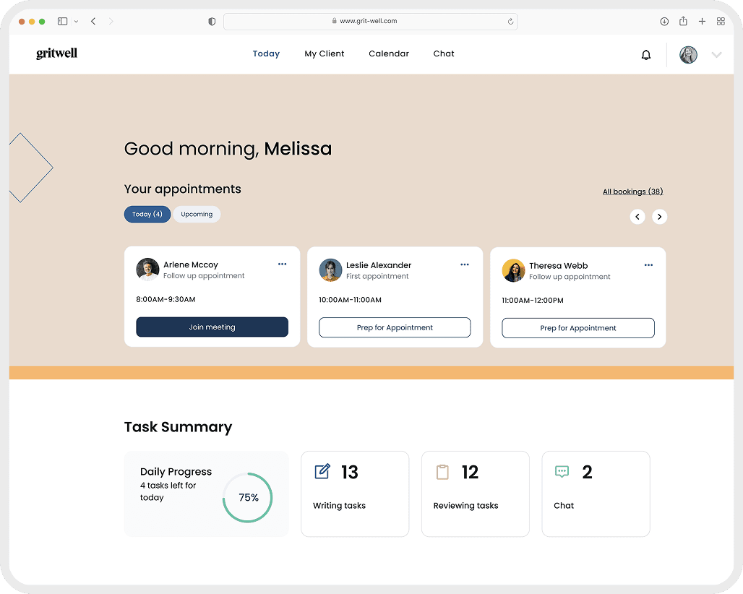
Task: Click the Daily Progress card title
Action: (x=176, y=472)
